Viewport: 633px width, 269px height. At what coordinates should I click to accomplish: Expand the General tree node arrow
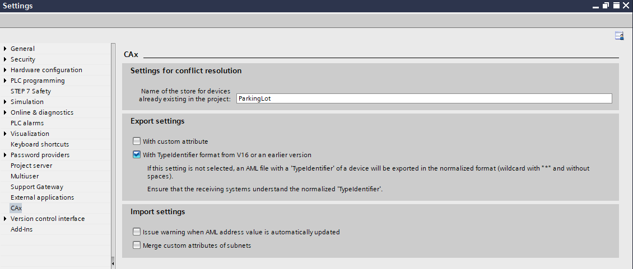(x=5, y=49)
